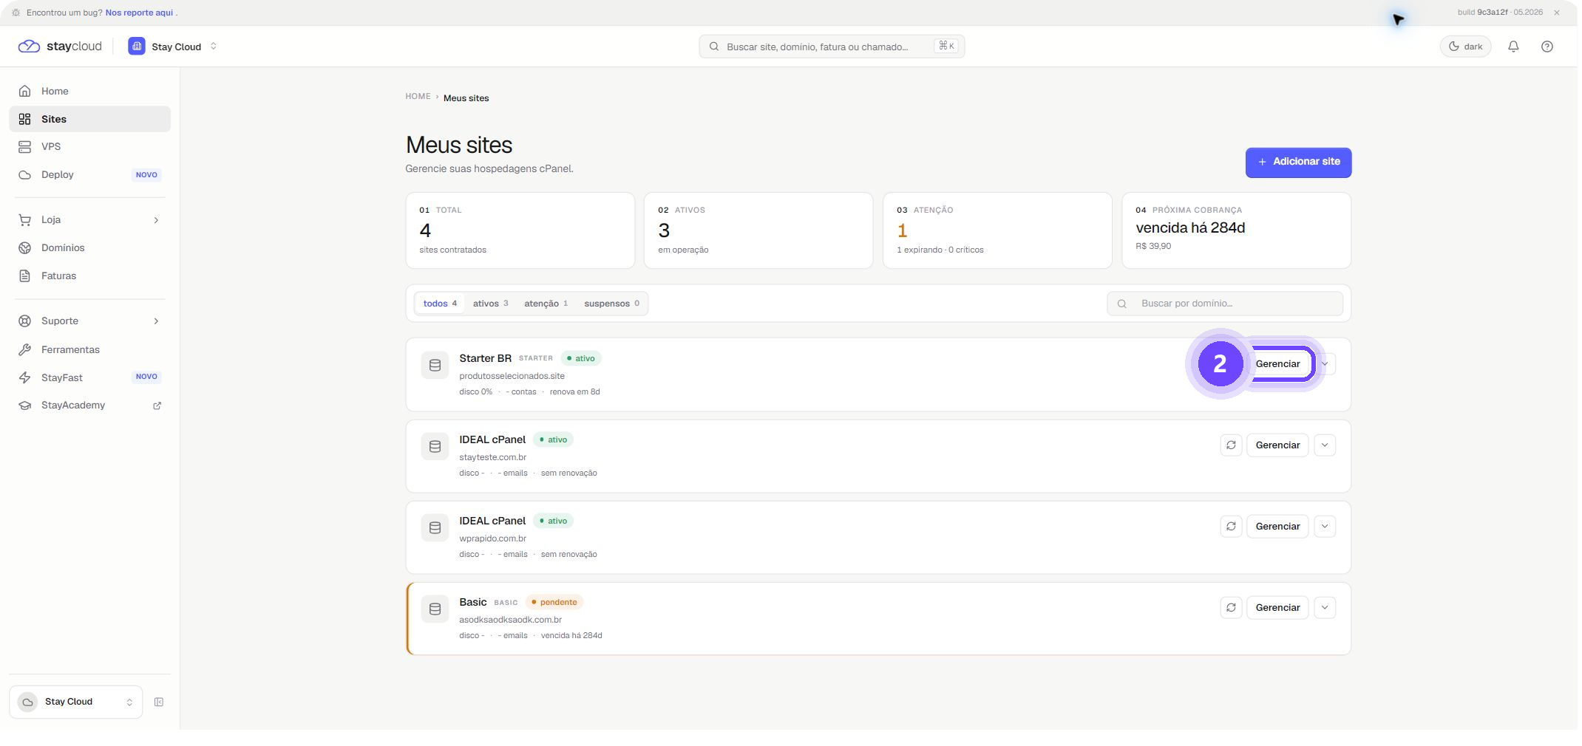The height and width of the screenshot is (746, 1582).
Task: Open StayFast from the sidebar
Action: point(89,377)
